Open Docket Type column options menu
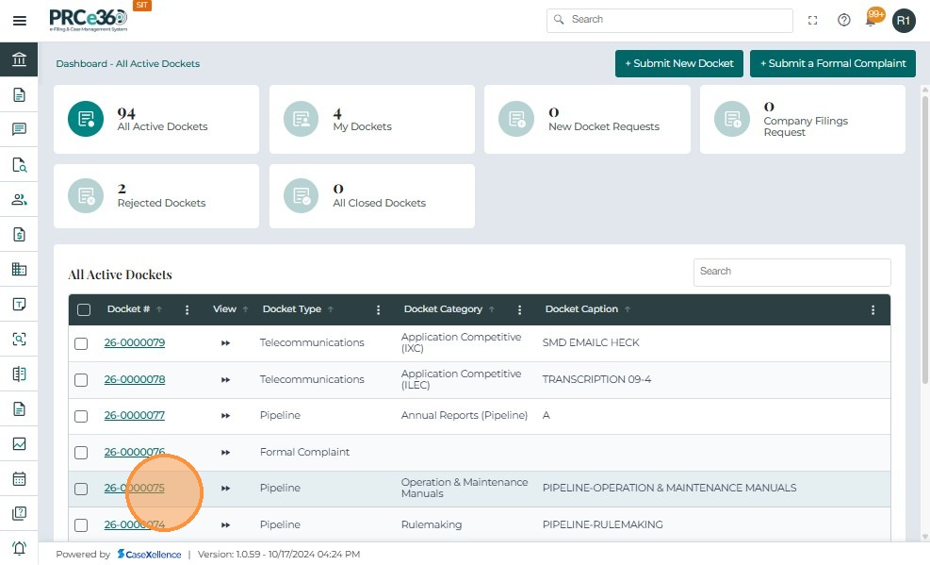The image size is (930, 565). point(379,309)
